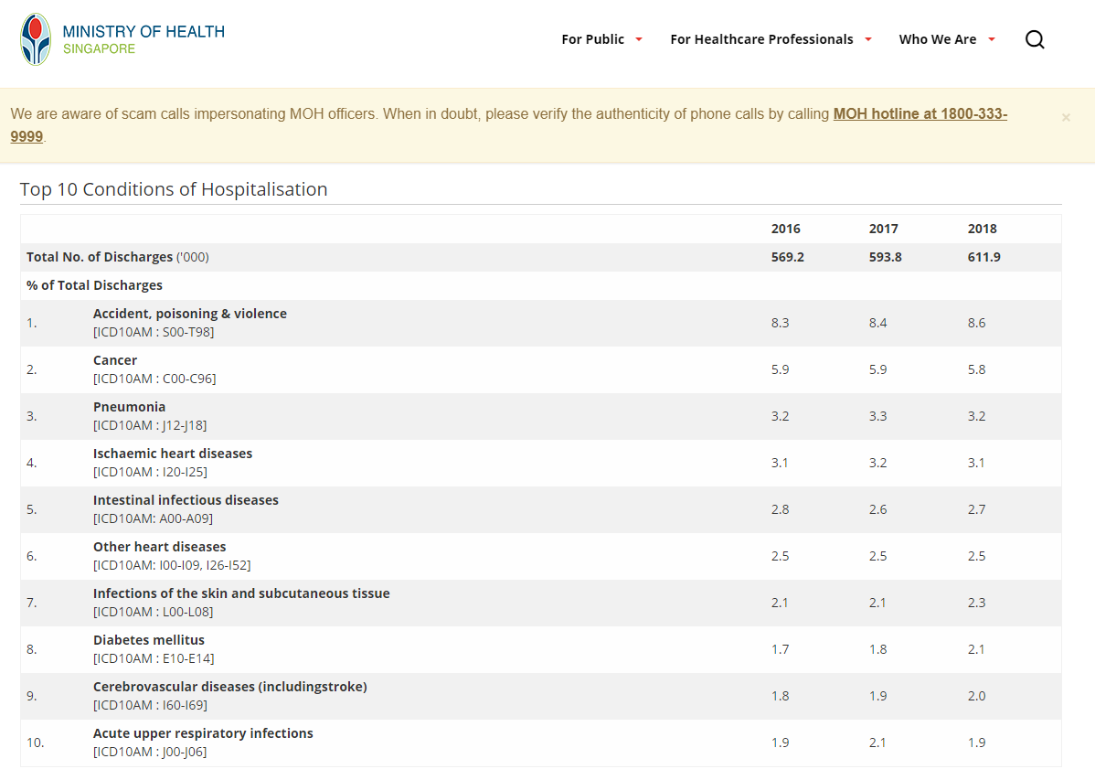The height and width of the screenshot is (780, 1095).
Task: Select the ICD10AM : L00-L08 code
Action: (x=153, y=612)
